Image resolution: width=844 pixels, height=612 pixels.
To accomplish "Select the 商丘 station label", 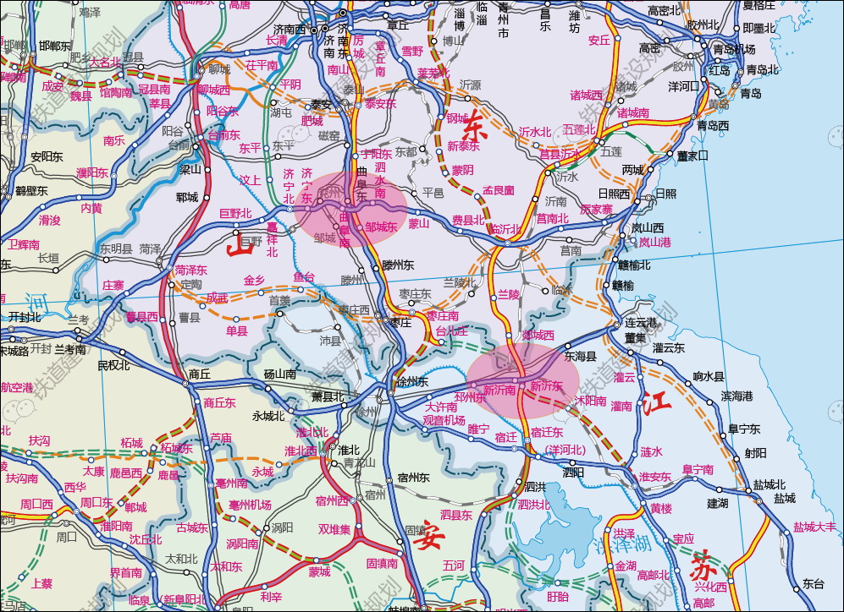I will (200, 373).
